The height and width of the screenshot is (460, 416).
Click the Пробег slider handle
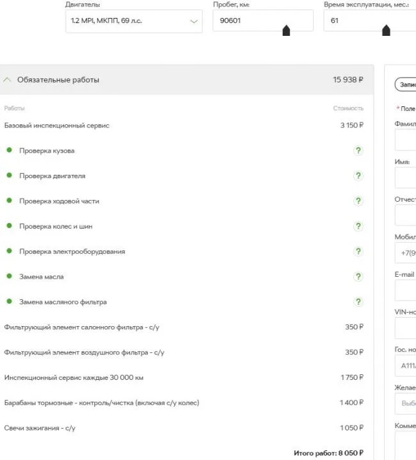(286, 31)
